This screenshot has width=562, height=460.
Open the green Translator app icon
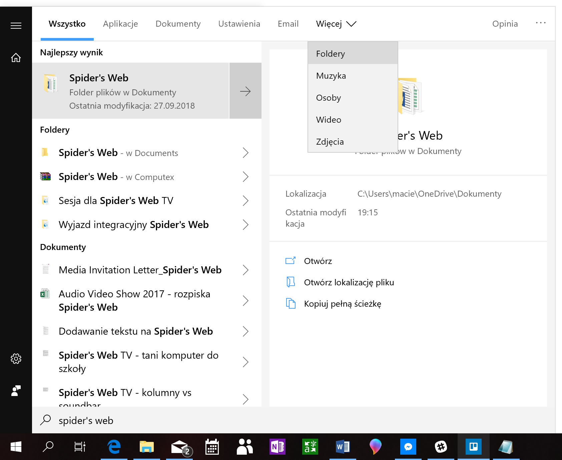point(310,447)
